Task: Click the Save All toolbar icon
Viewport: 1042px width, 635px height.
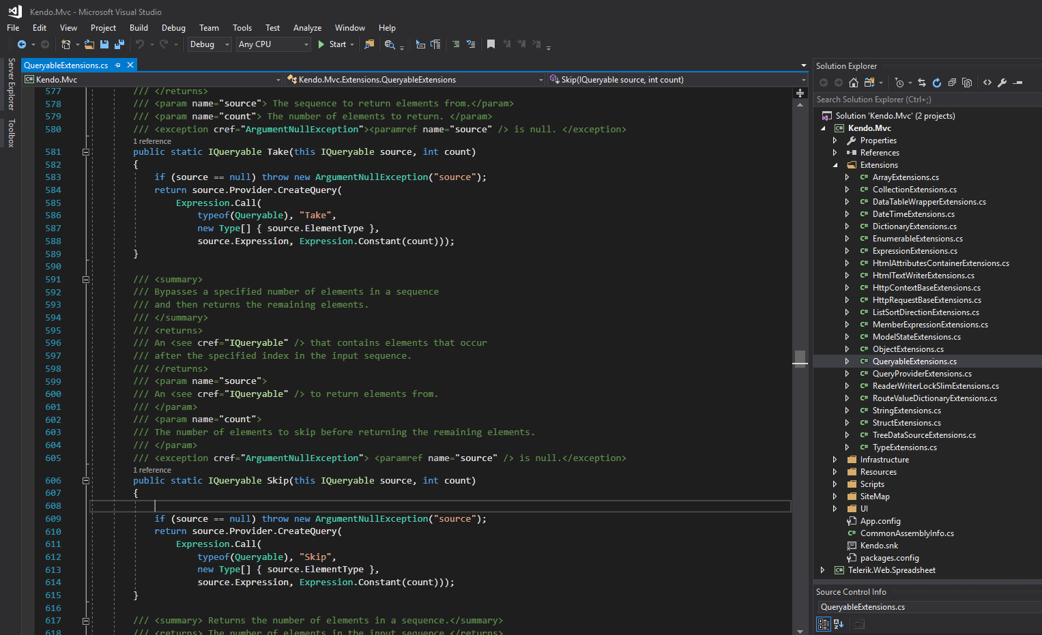Action: click(119, 44)
